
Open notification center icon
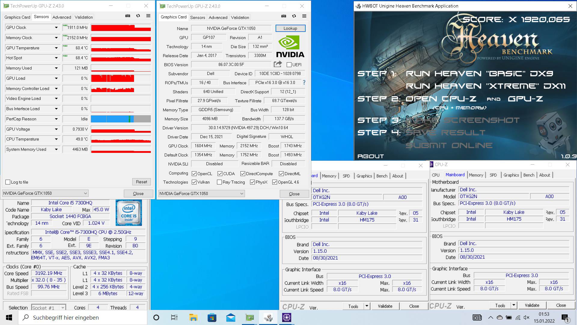(x=565, y=318)
